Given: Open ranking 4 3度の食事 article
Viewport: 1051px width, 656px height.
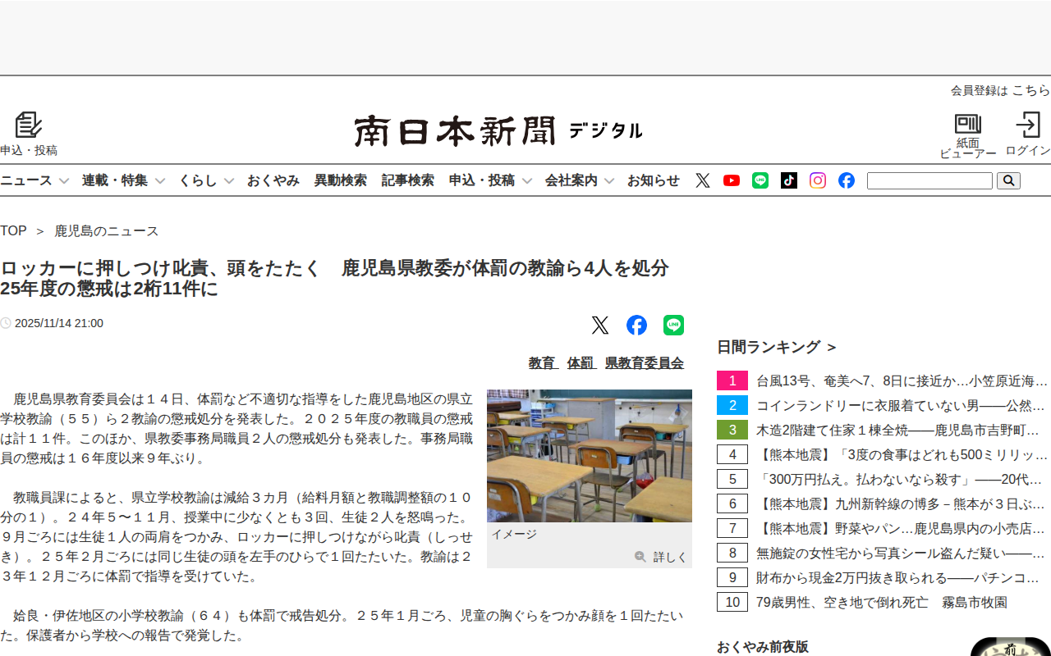Looking at the screenshot, I should pos(902,454).
